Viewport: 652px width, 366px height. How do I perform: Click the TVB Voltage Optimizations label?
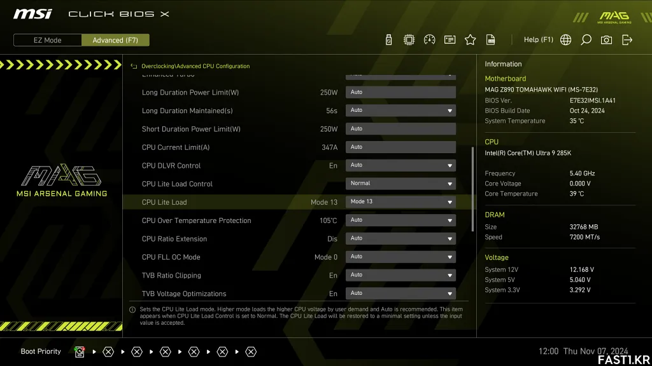pyautogui.click(x=184, y=294)
